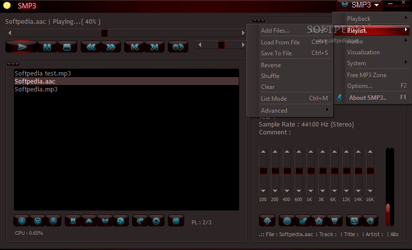Open the Free MP3 Zone entry

[371, 75]
